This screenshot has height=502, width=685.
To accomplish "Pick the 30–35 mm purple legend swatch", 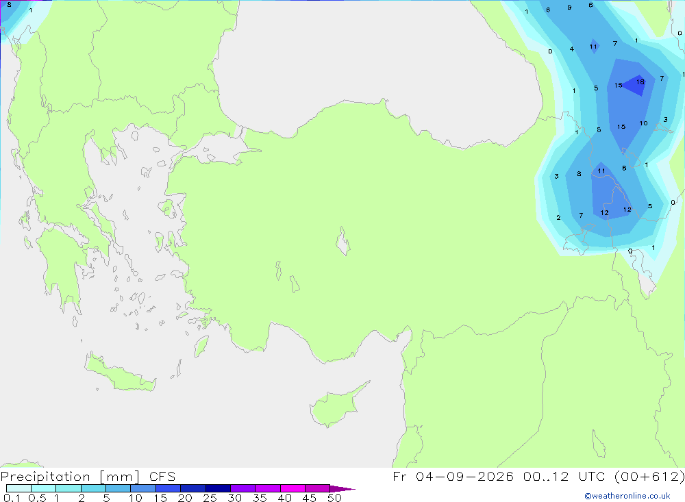I will 243,488.
